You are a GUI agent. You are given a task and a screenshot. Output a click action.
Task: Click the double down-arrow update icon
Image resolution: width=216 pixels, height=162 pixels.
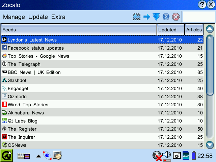pos(156,17)
